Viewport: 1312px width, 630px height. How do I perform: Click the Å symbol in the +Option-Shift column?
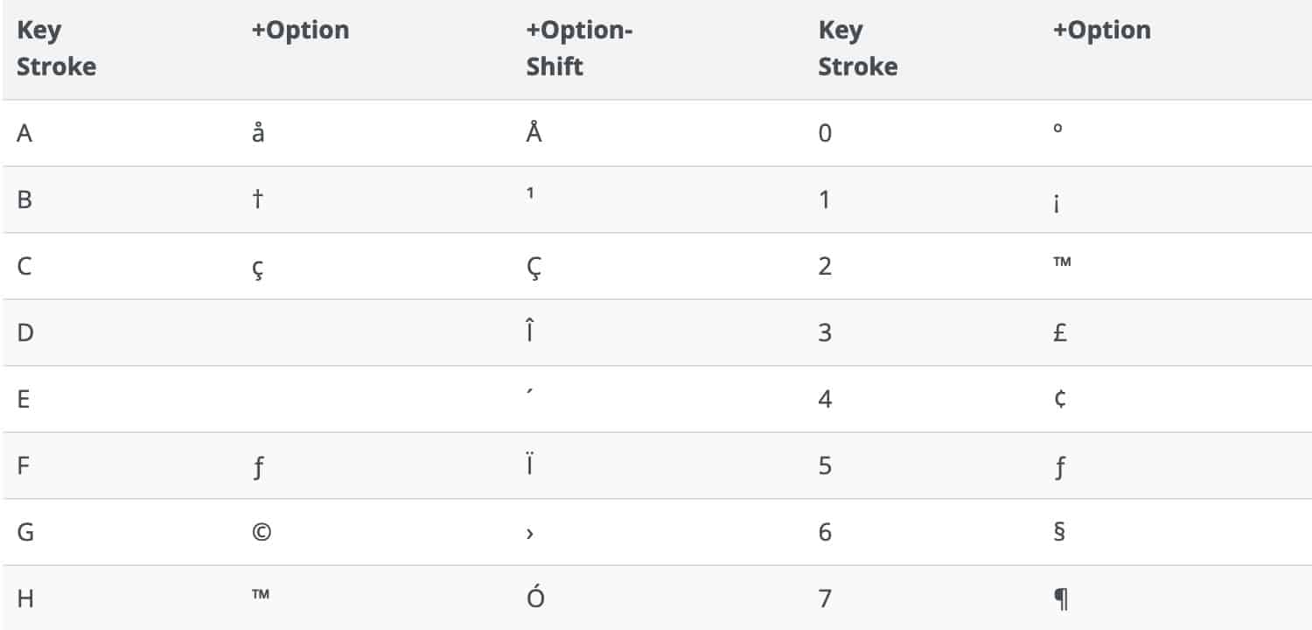pyautogui.click(x=534, y=131)
